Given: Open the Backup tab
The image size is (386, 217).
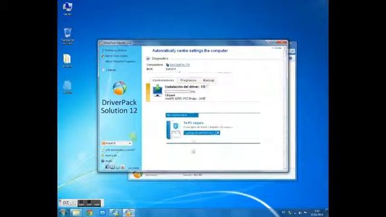Looking at the screenshot, I should 208,80.
